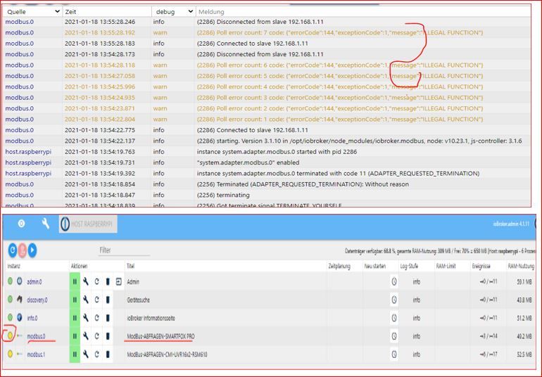
Task: Edit restart schedule clock for discovery.0
Action: coord(394,300)
